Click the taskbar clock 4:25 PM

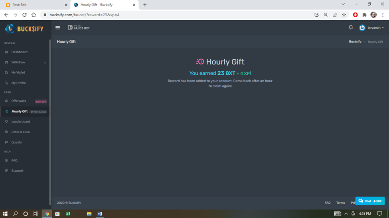point(365,214)
